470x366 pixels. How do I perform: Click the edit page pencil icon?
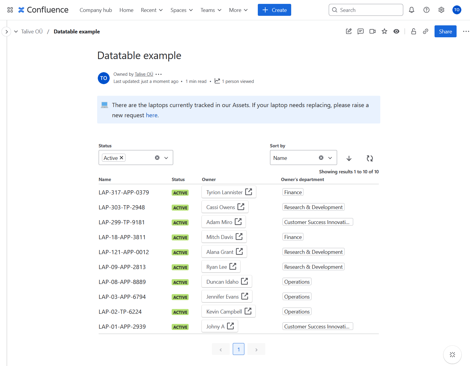tap(349, 31)
